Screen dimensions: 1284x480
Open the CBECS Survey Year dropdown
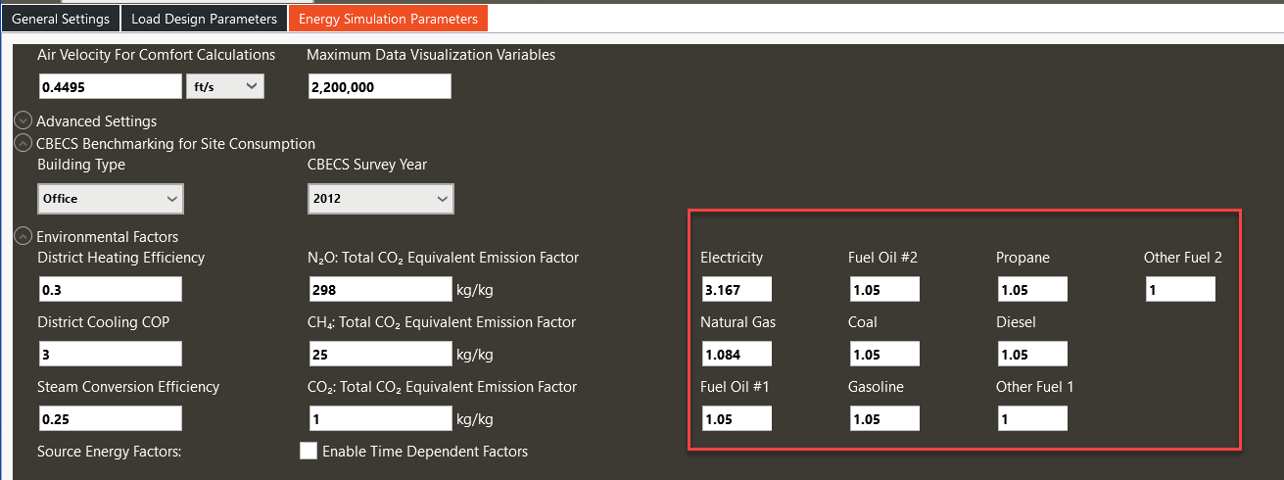click(380, 199)
